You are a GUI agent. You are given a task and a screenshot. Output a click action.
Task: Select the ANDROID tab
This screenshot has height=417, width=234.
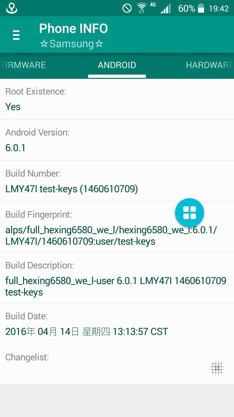[x=117, y=65]
